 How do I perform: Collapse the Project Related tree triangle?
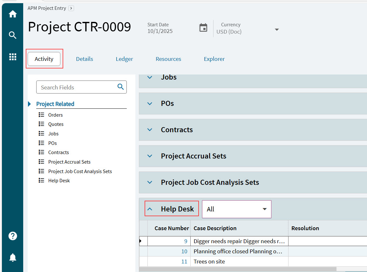point(30,104)
